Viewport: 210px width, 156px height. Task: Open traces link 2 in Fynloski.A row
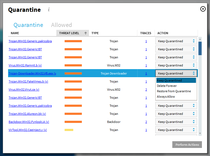[x=146, y=122]
